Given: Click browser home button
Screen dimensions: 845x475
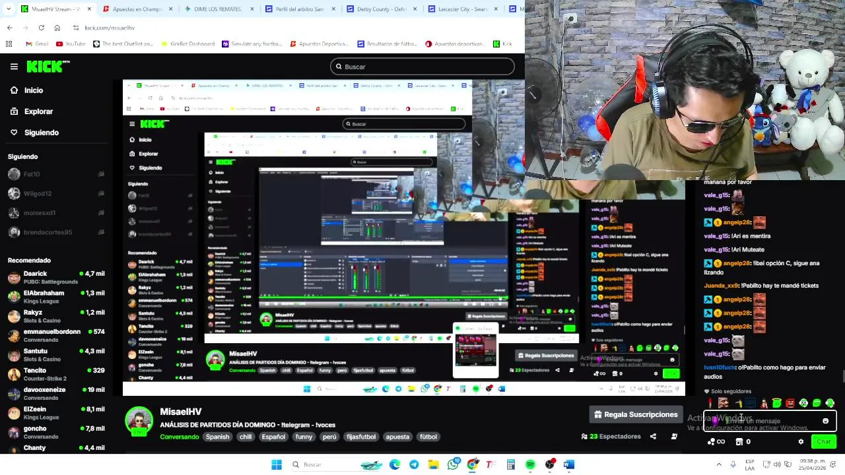Looking at the screenshot, I should [x=57, y=28].
